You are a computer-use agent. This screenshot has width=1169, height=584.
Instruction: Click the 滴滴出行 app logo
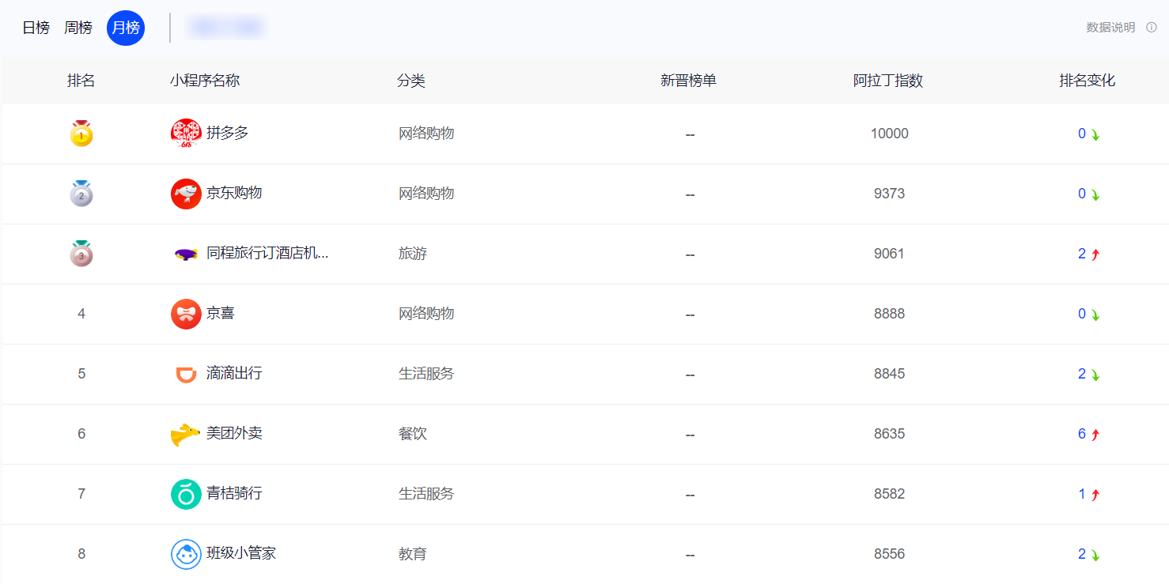pyautogui.click(x=186, y=374)
